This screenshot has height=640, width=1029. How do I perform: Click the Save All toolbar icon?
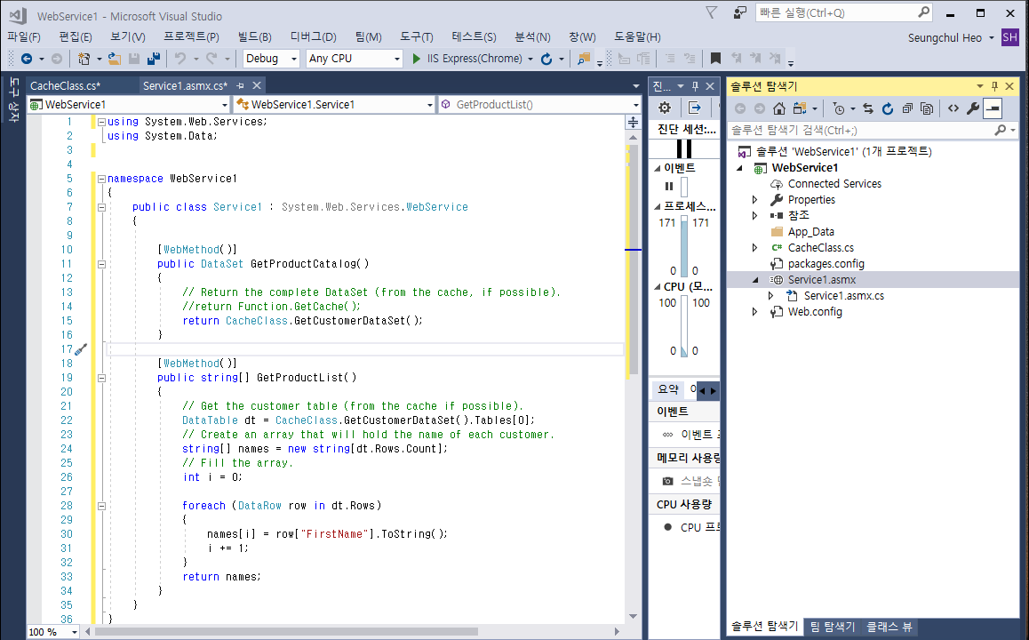[x=153, y=59]
